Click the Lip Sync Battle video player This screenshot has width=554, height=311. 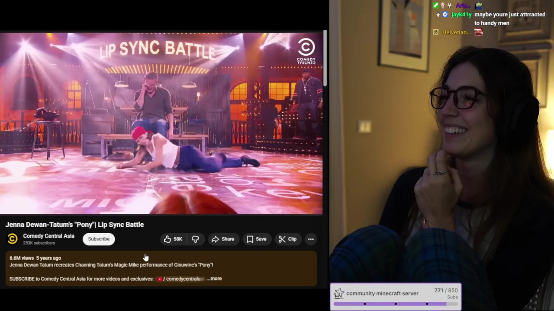tap(161, 123)
